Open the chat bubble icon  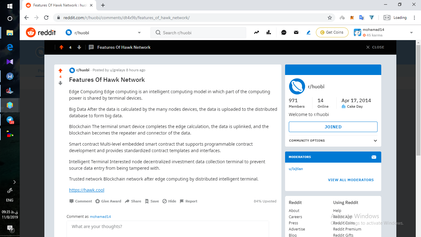pyautogui.click(x=284, y=32)
